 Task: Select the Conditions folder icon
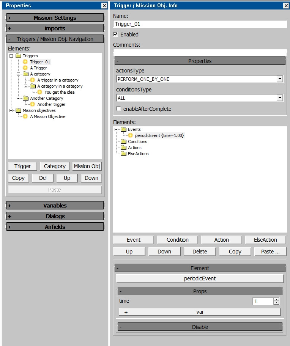click(123, 142)
